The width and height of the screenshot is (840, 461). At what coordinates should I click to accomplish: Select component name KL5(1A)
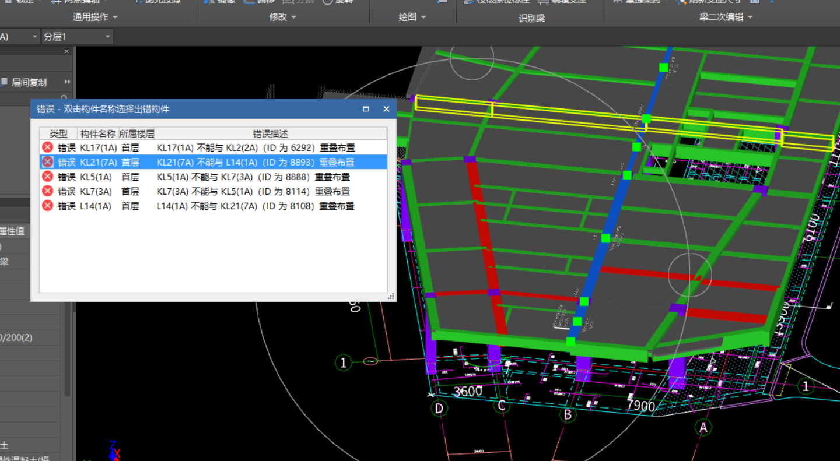pyautogui.click(x=96, y=177)
